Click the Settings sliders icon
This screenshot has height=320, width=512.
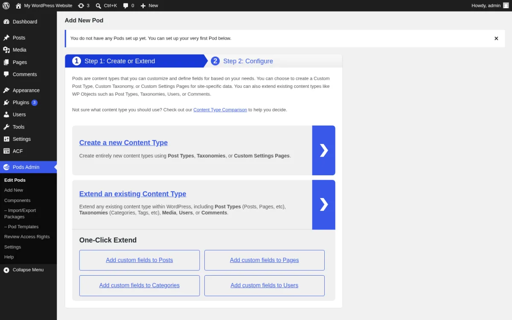coord(6,139)
